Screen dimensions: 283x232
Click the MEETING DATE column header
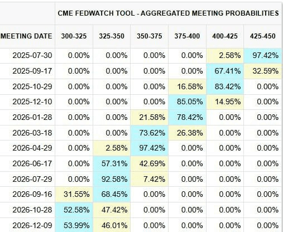pyautogui.click(x=26, y=36)
